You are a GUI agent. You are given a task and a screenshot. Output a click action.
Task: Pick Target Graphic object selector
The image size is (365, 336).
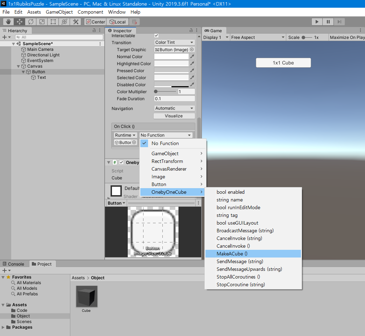click(192, 49)
